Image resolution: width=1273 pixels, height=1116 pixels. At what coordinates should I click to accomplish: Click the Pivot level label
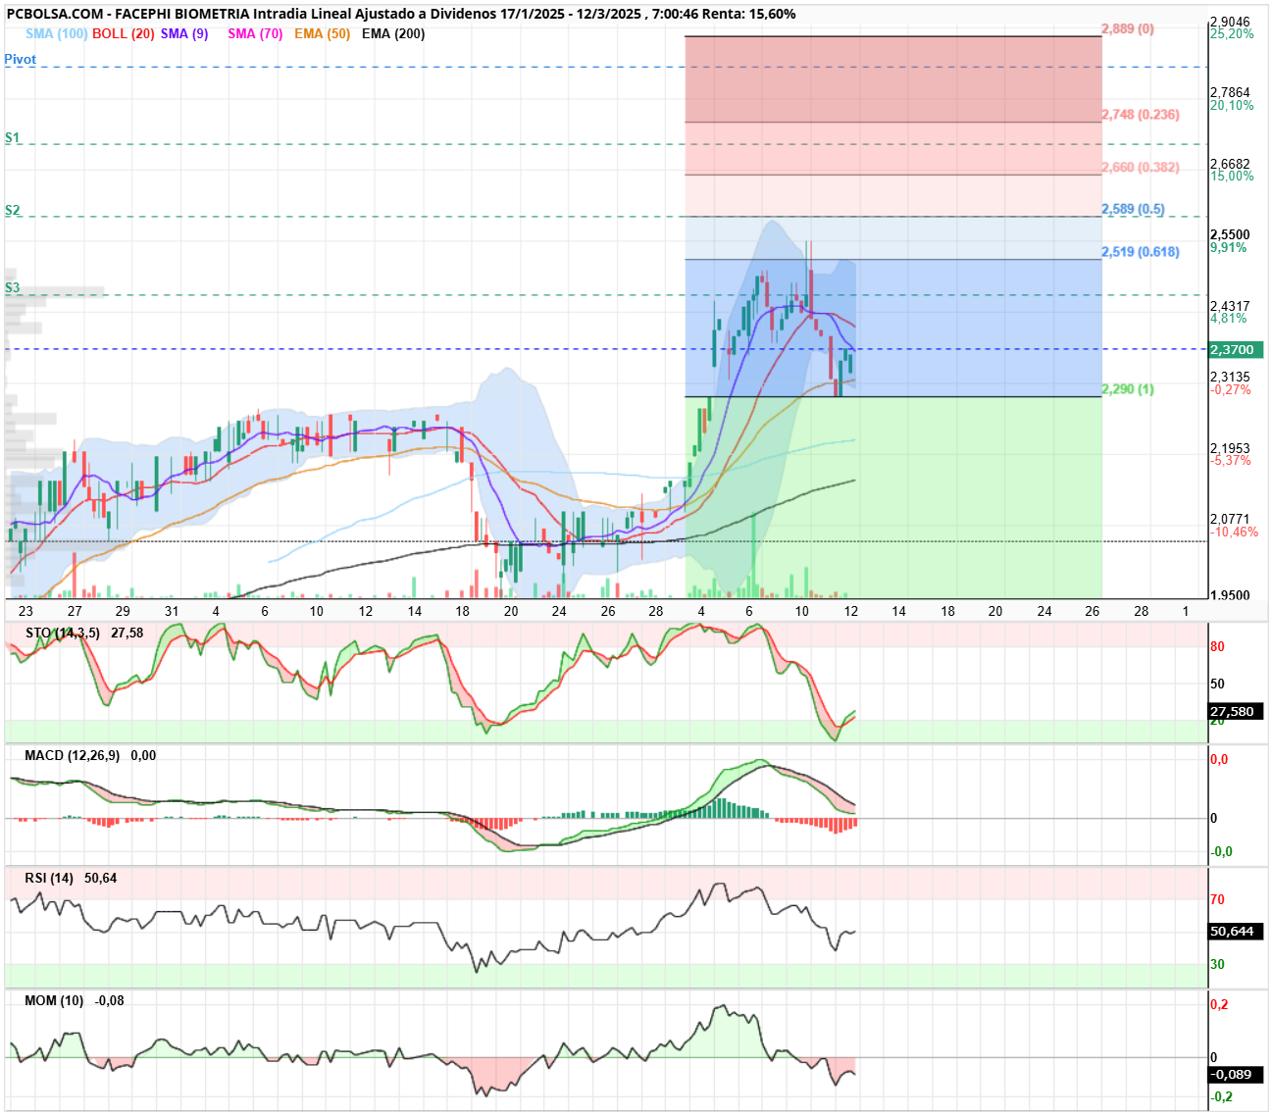[20, 59]
